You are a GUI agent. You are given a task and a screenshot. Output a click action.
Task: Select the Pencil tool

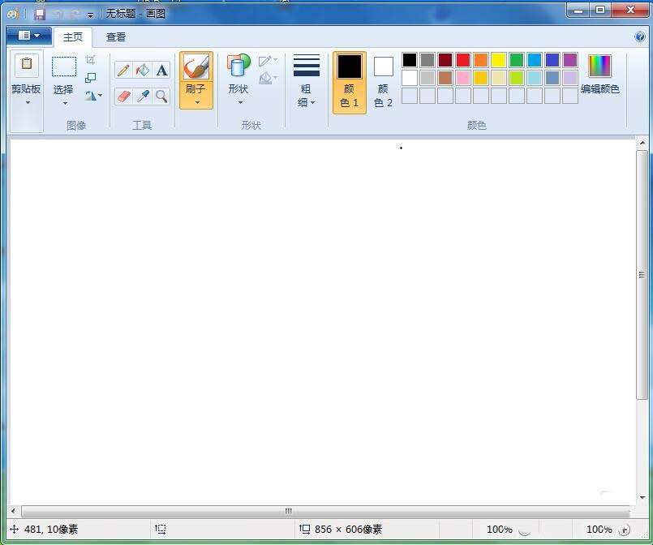123,70
